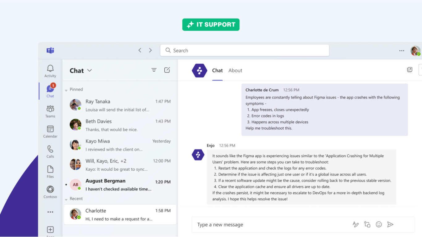The height and width of the screenshot is (237, 422).
Task: Go to Teams section
Action: [50, 111]
